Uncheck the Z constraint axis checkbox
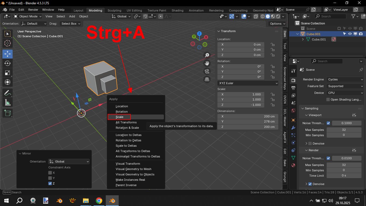This screenshot has width=366, height=206. tap(50, 183)
